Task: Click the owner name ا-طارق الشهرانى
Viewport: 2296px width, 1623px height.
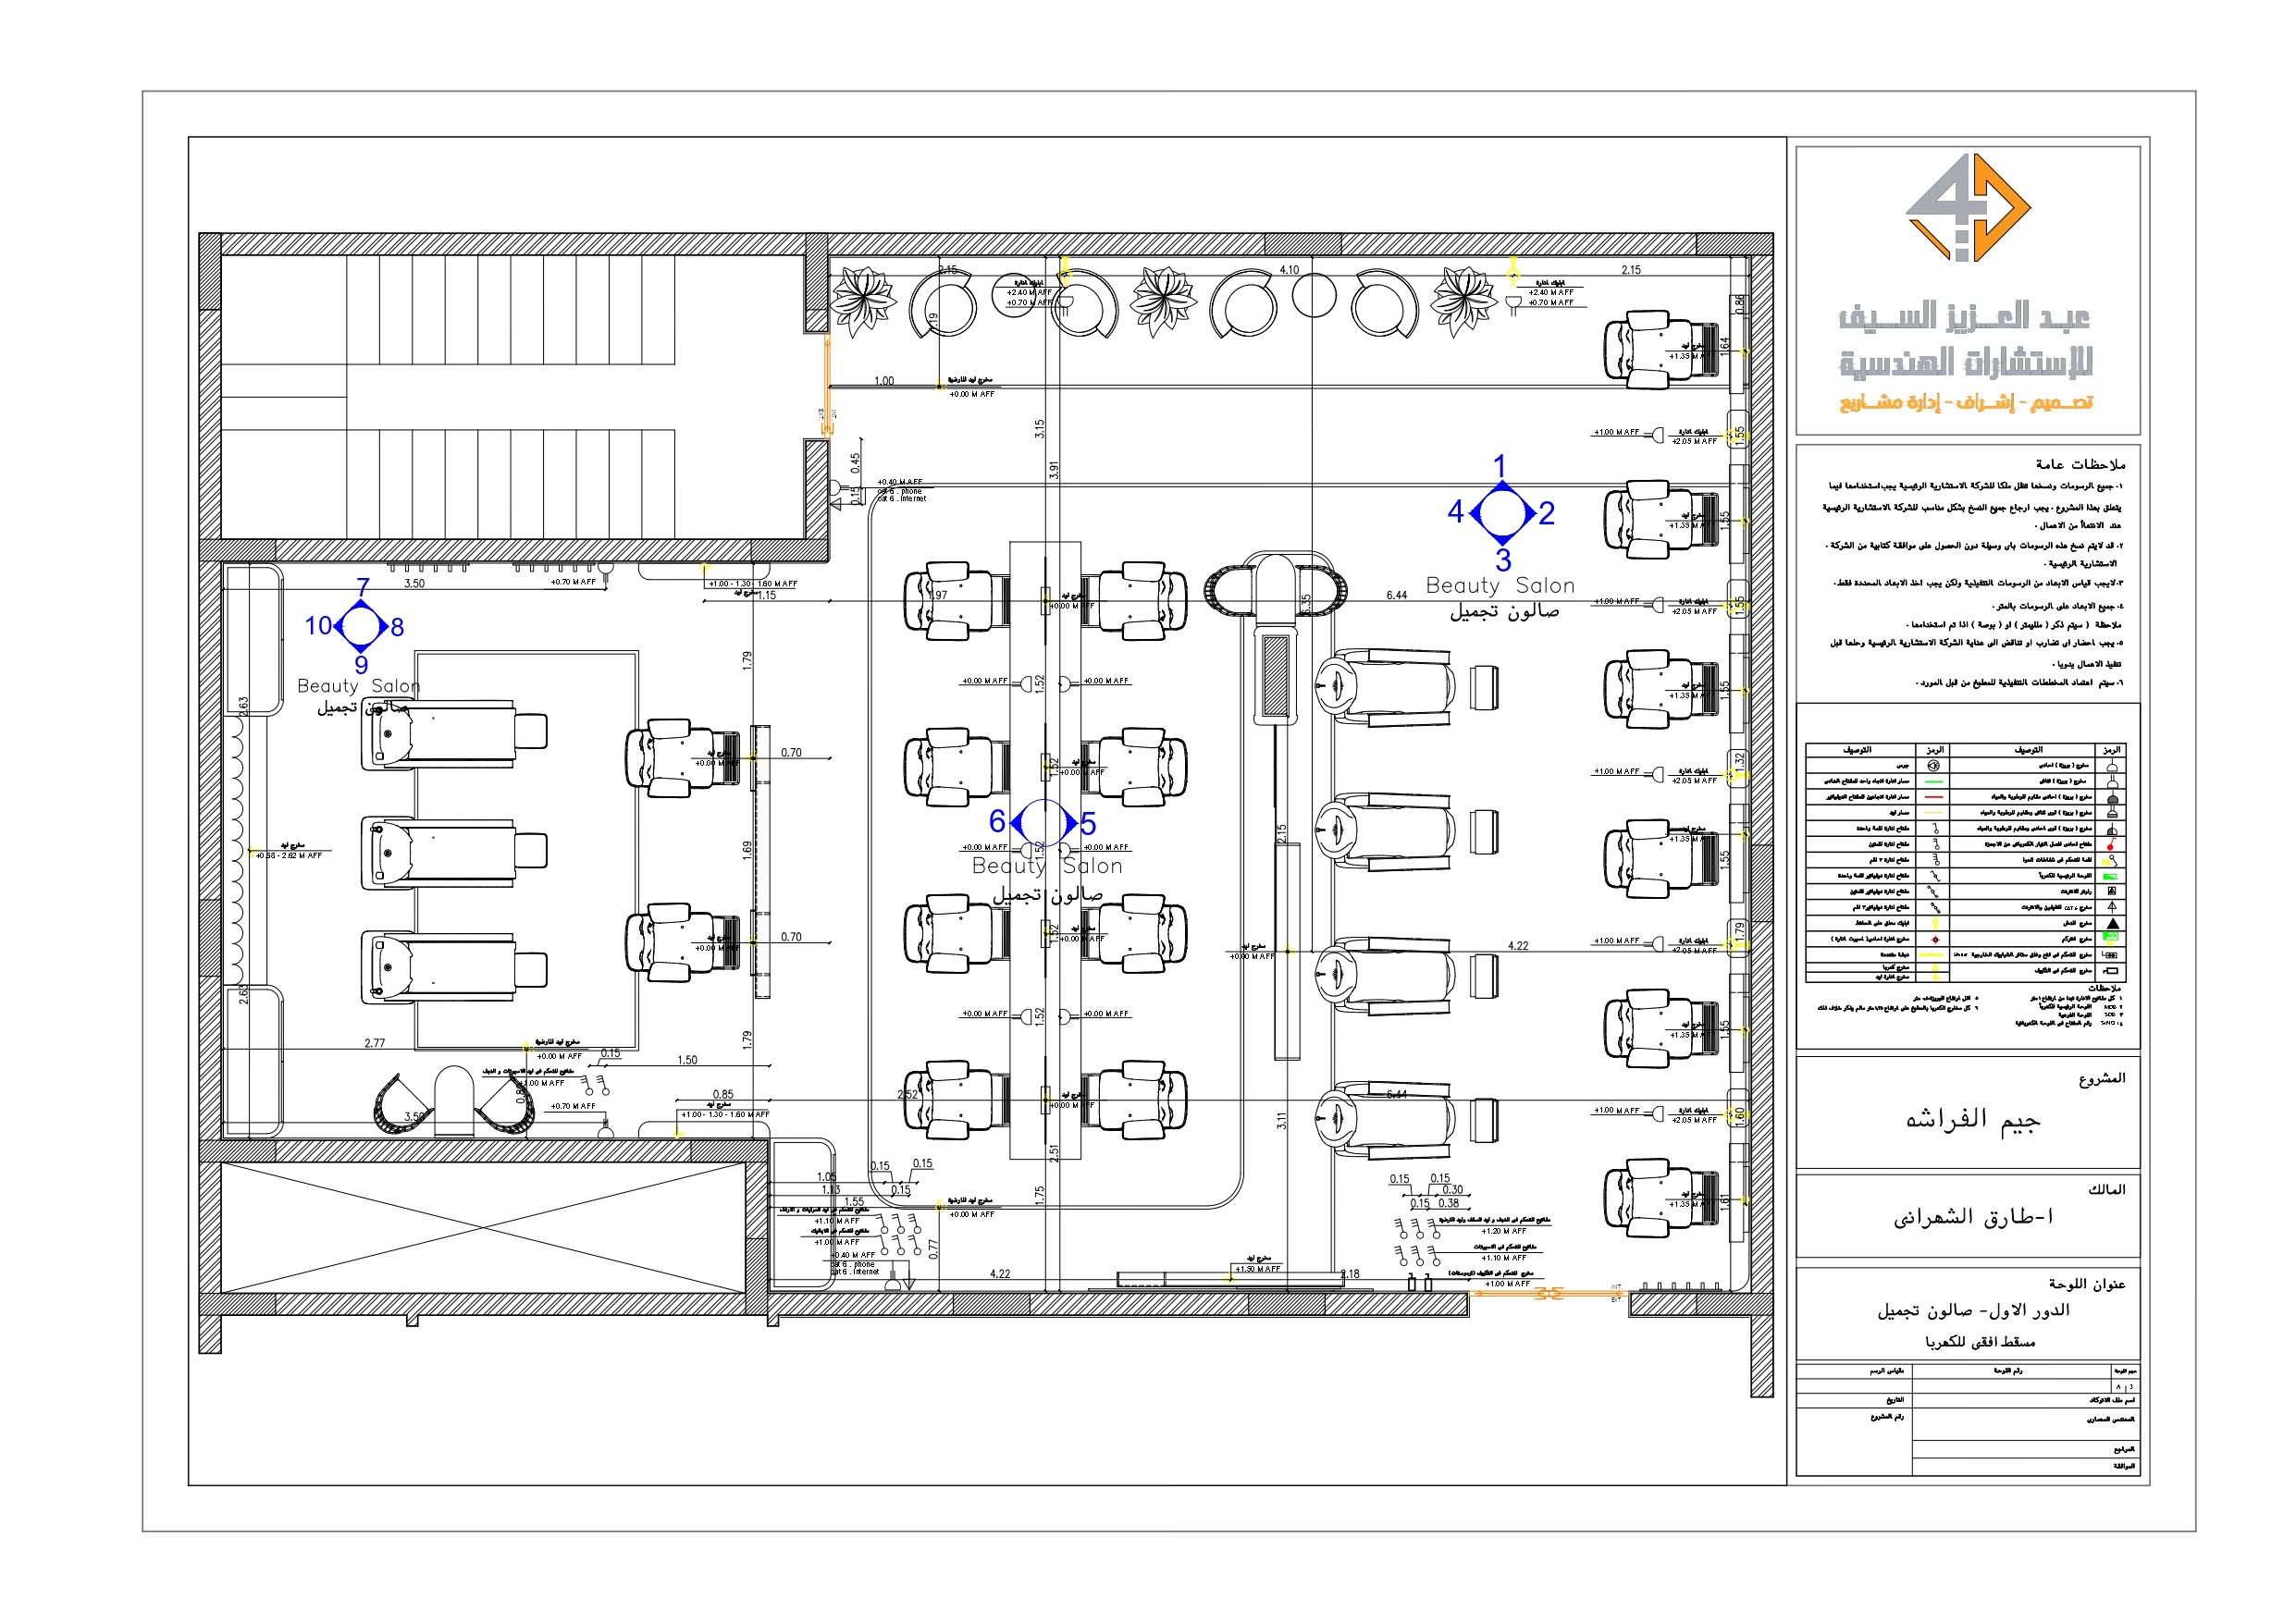Action: (x=1973, y=1217)
